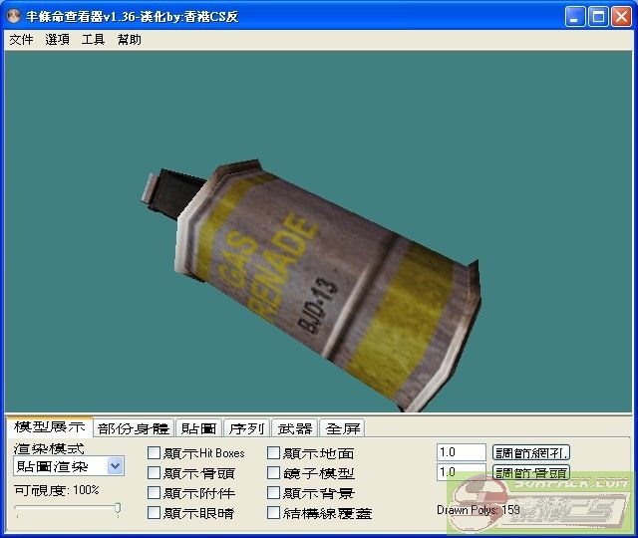Click the bone scale input field beside 調節骨頭
638x538 pixels.
point(462,472)
